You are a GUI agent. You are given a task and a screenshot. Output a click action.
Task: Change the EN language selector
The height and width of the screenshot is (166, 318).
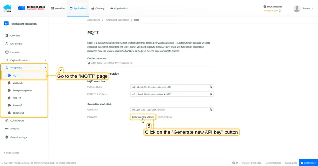[235, 163]
